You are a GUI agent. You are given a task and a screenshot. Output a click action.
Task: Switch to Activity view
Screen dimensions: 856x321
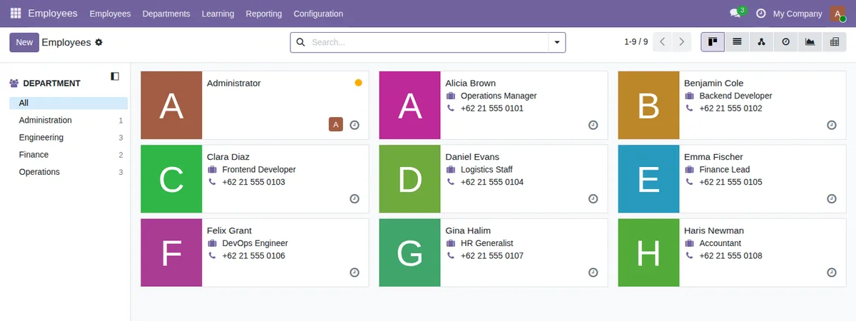tap(785, 42)
